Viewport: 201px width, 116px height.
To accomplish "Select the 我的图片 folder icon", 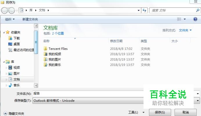I will coord(45,59).
